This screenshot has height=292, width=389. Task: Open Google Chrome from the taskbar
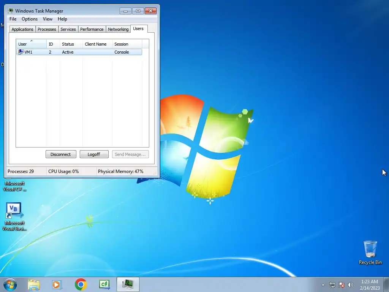pyautogui.click(x=81, y=284)
